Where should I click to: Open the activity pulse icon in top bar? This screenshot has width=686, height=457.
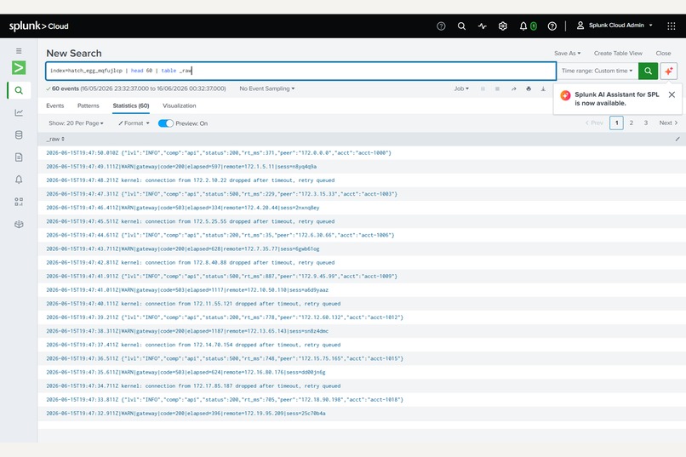click(x=482, y=26)
